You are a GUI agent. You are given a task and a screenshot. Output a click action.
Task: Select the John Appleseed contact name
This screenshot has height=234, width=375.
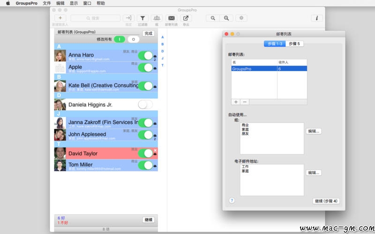[87, 134]
